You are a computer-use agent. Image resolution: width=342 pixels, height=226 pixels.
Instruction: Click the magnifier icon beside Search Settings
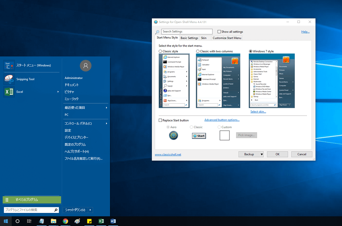pyautogui.click(x=157, y=32)
